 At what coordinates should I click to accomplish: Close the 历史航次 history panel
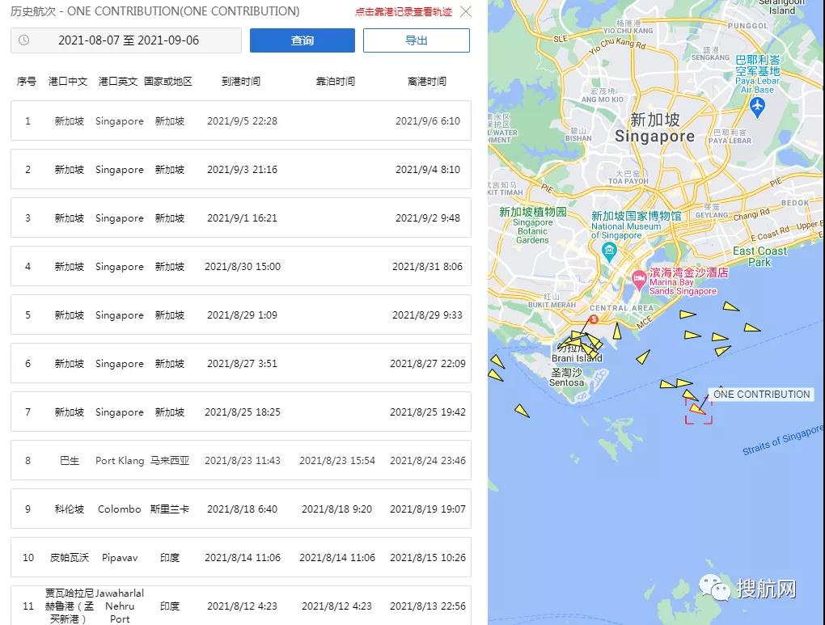point(465,12)
